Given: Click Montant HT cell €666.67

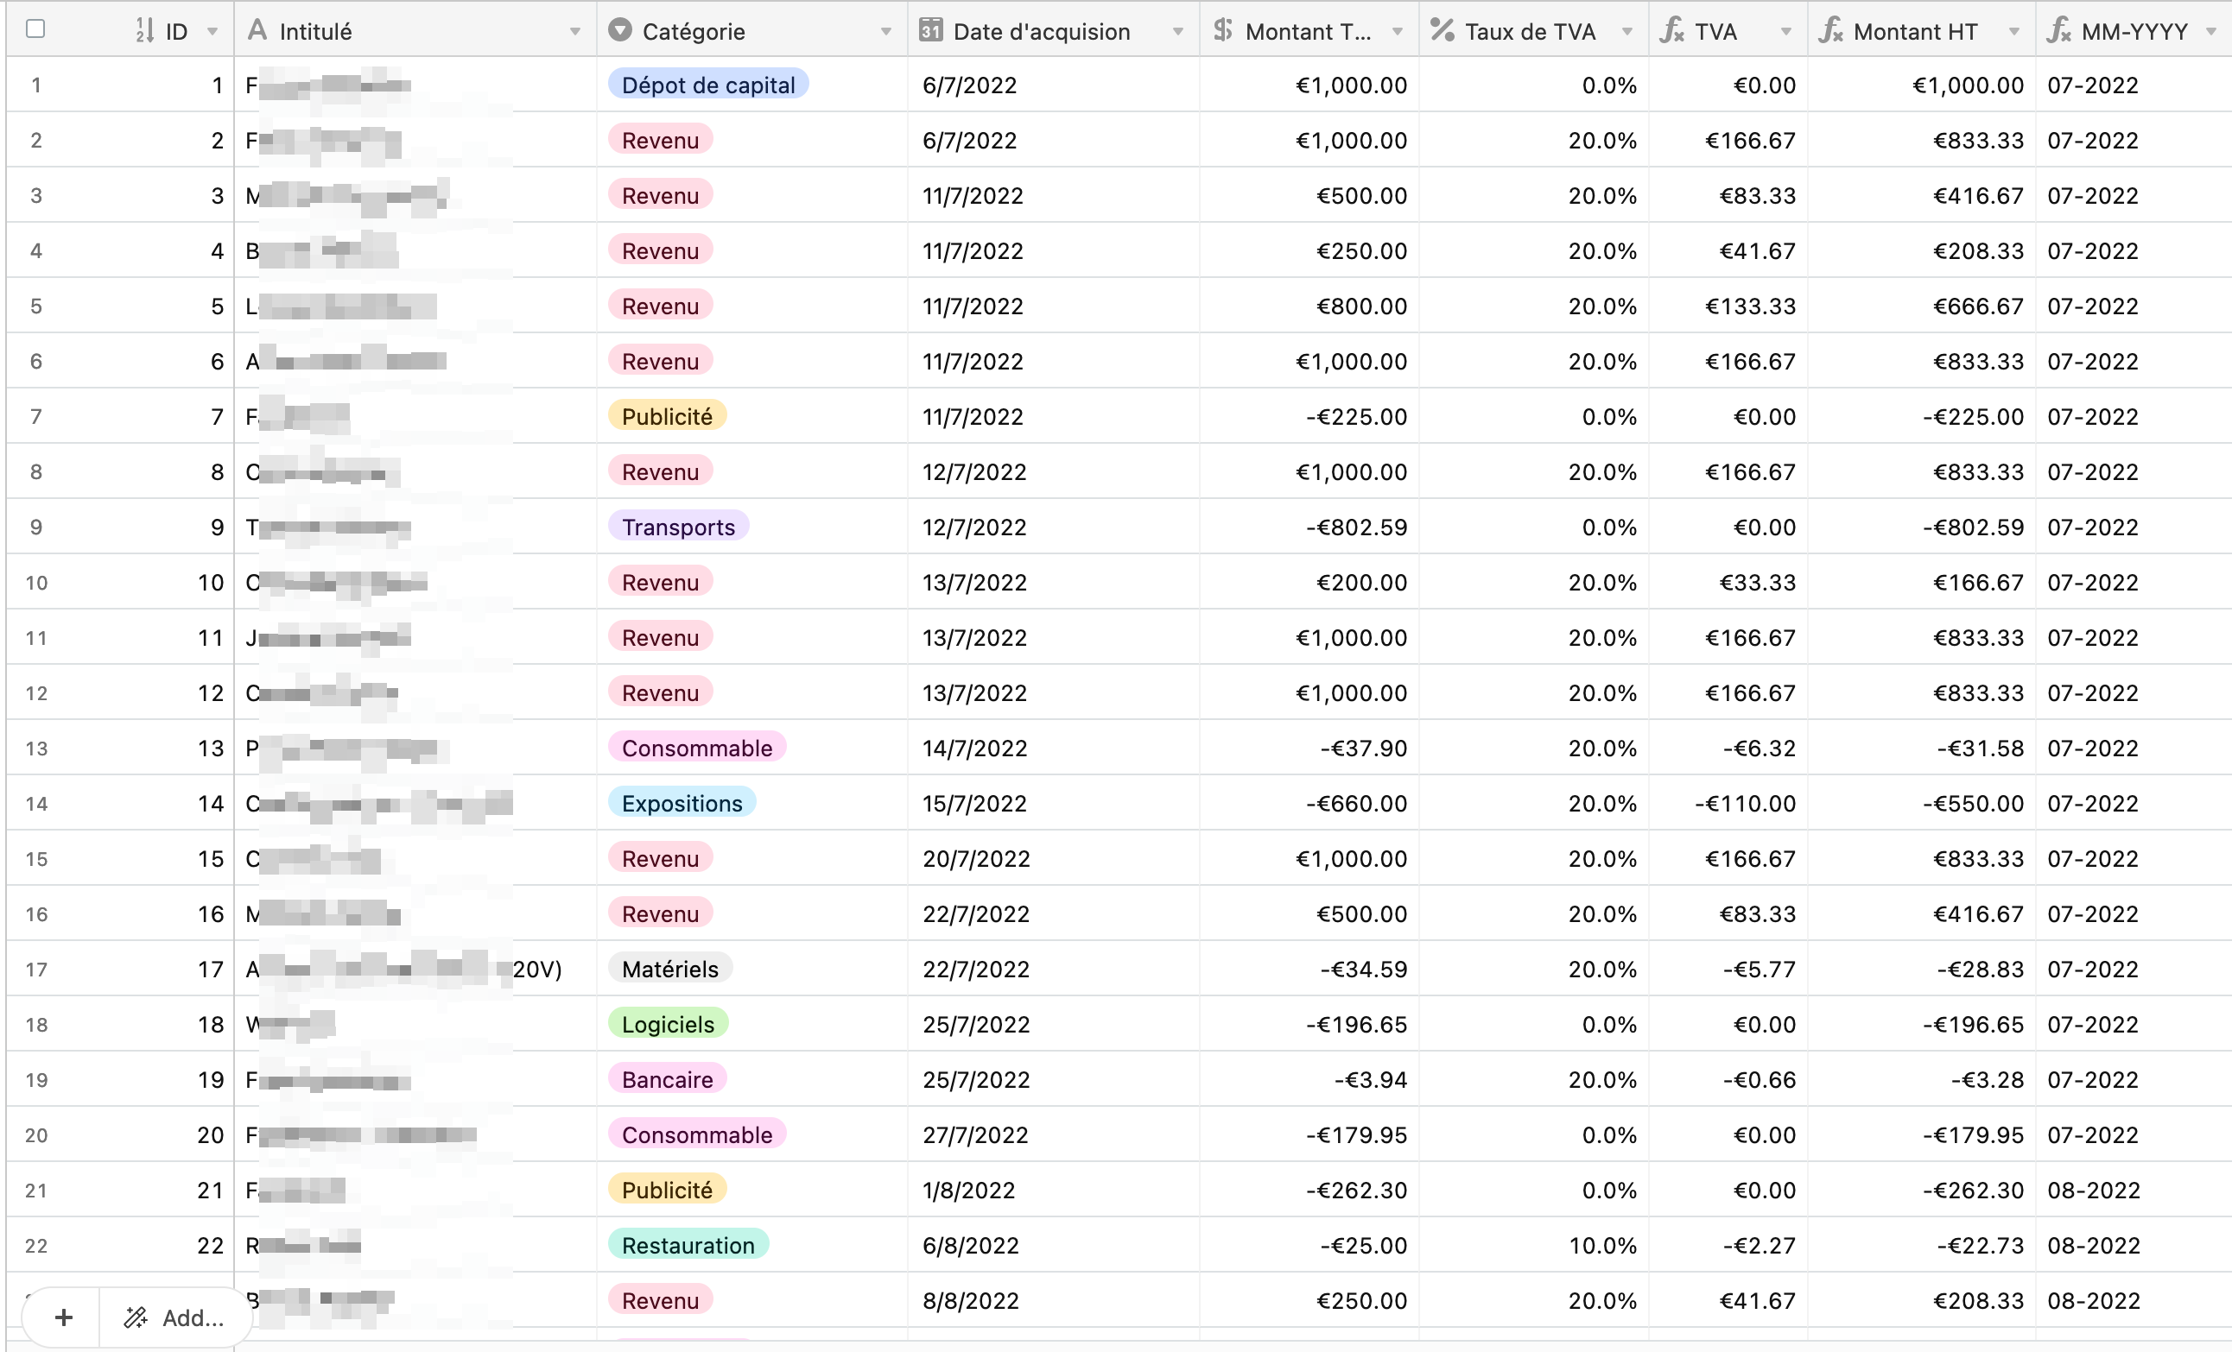Looking at the screenshot, I should click(1922, 306).
